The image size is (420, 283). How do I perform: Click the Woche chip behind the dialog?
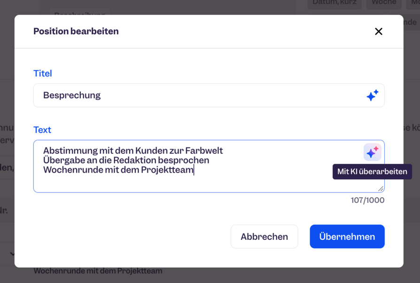pos(384,3)
